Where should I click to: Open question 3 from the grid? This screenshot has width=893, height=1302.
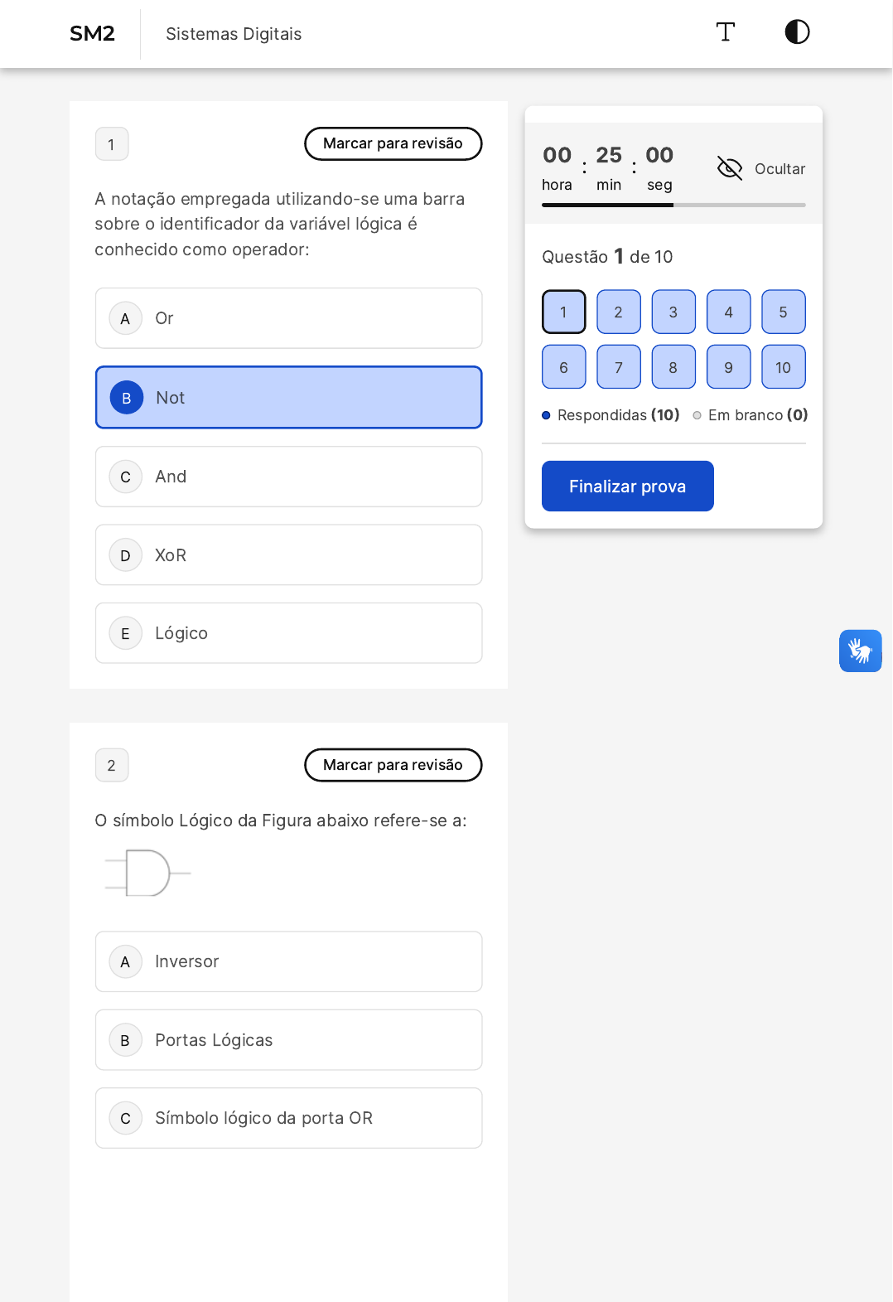click(673, 312)
